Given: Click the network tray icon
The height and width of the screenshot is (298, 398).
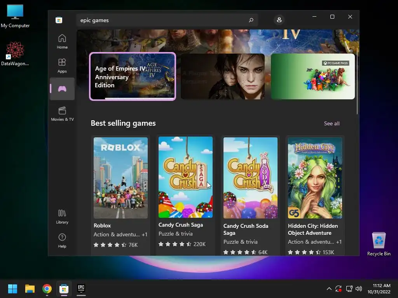Looking at the screenshot, I should [x=349, y=289].
